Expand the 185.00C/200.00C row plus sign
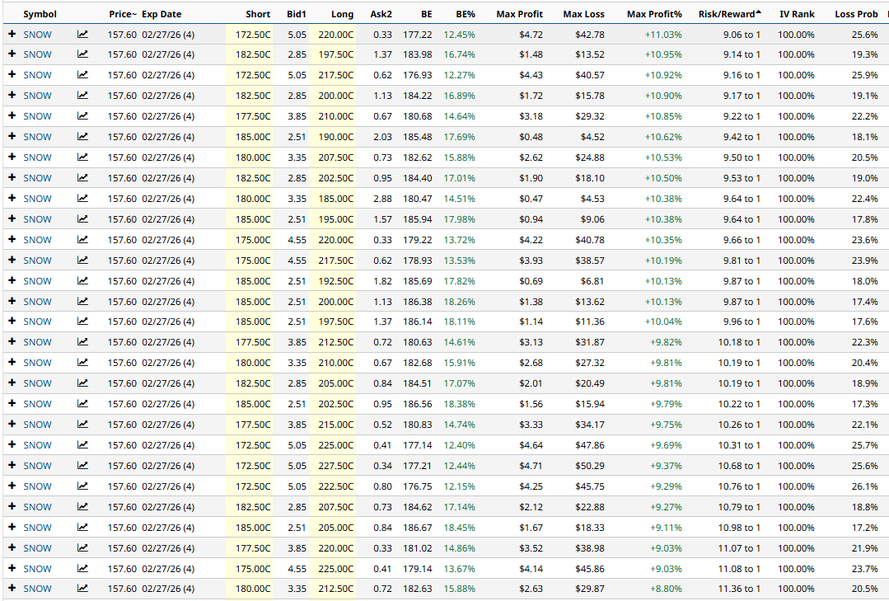Viewport: 889px width, 601px height. [x=12, y=302]
